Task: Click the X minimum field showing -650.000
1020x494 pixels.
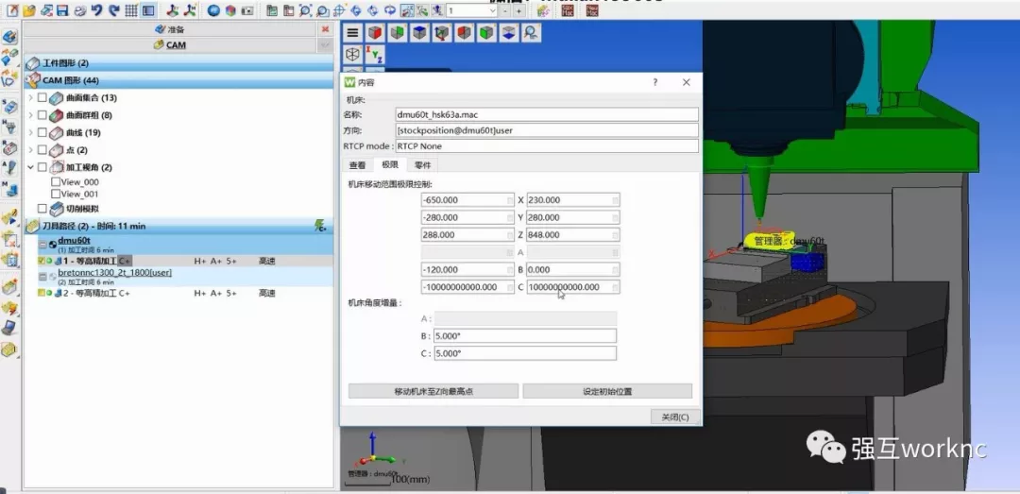Action: tap(467, 200)
